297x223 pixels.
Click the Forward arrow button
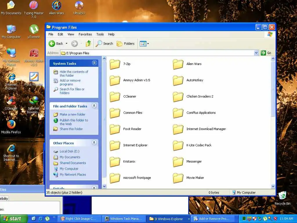75,44
